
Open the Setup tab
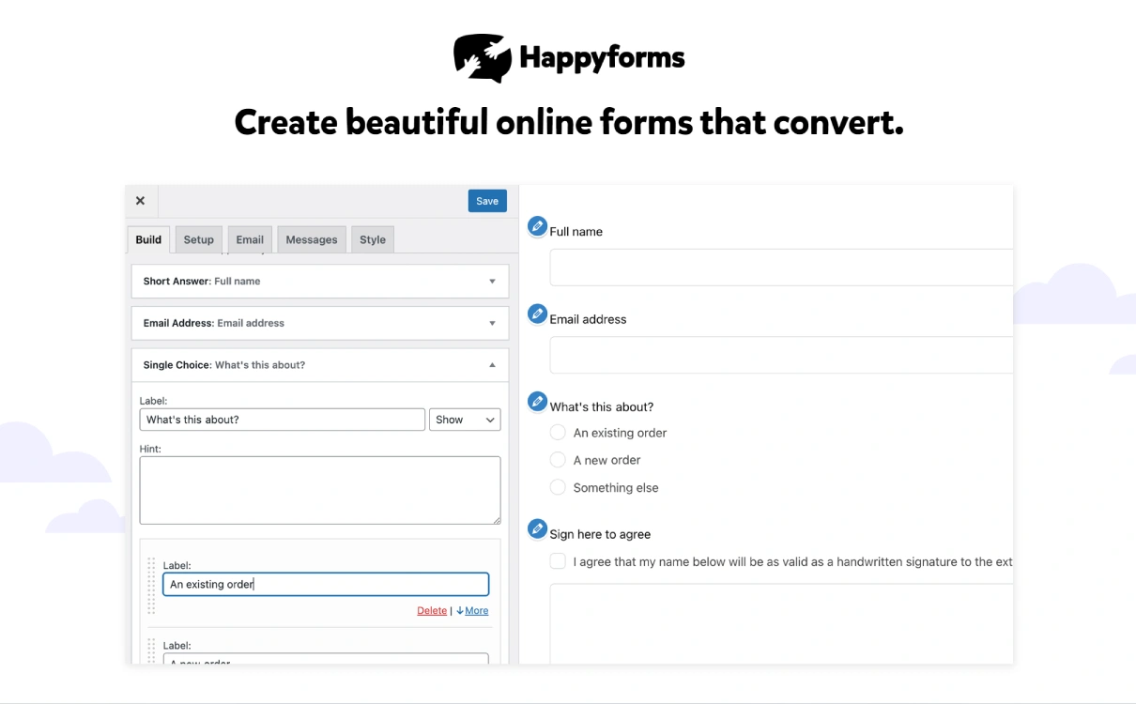pyautogui.click(x=199, y=239)
